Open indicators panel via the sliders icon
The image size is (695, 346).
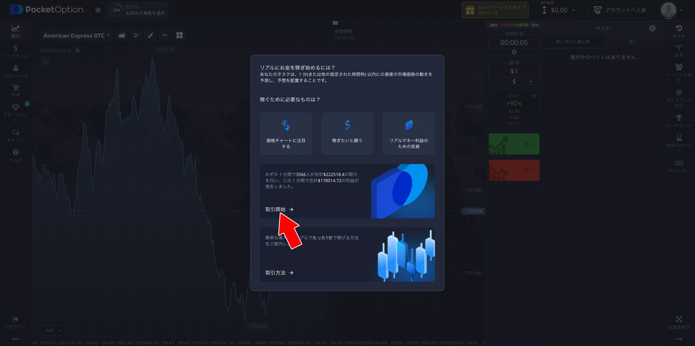[x=136, y=35]
